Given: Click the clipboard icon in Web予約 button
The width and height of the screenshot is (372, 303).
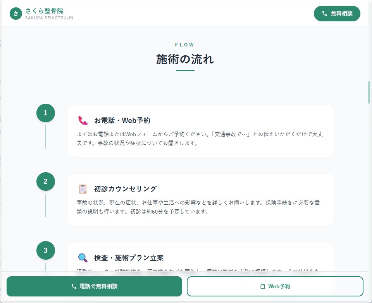Looking at the screenshot, I should click(x=263, y=286).
